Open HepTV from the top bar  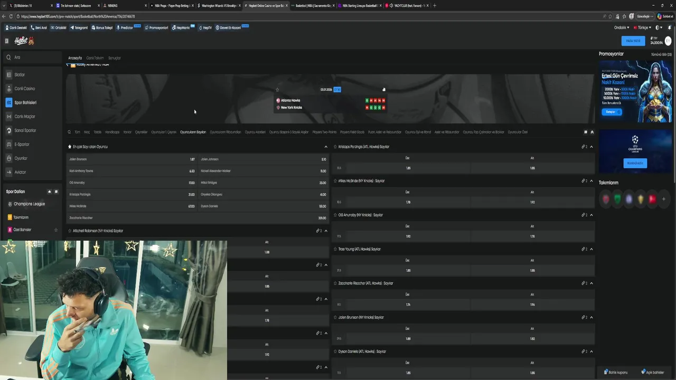(205, 27)
